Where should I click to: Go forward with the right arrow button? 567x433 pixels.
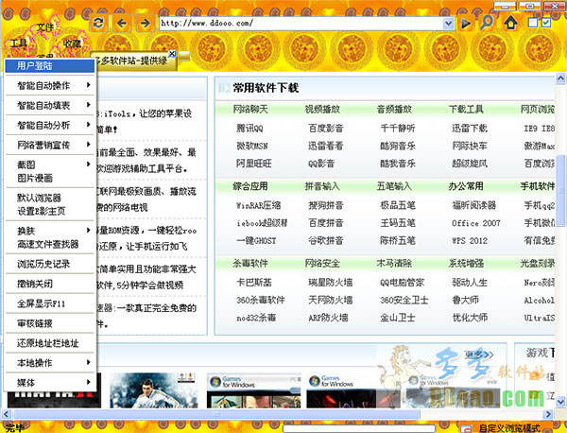pyautogui.click(x=146, y=23)
